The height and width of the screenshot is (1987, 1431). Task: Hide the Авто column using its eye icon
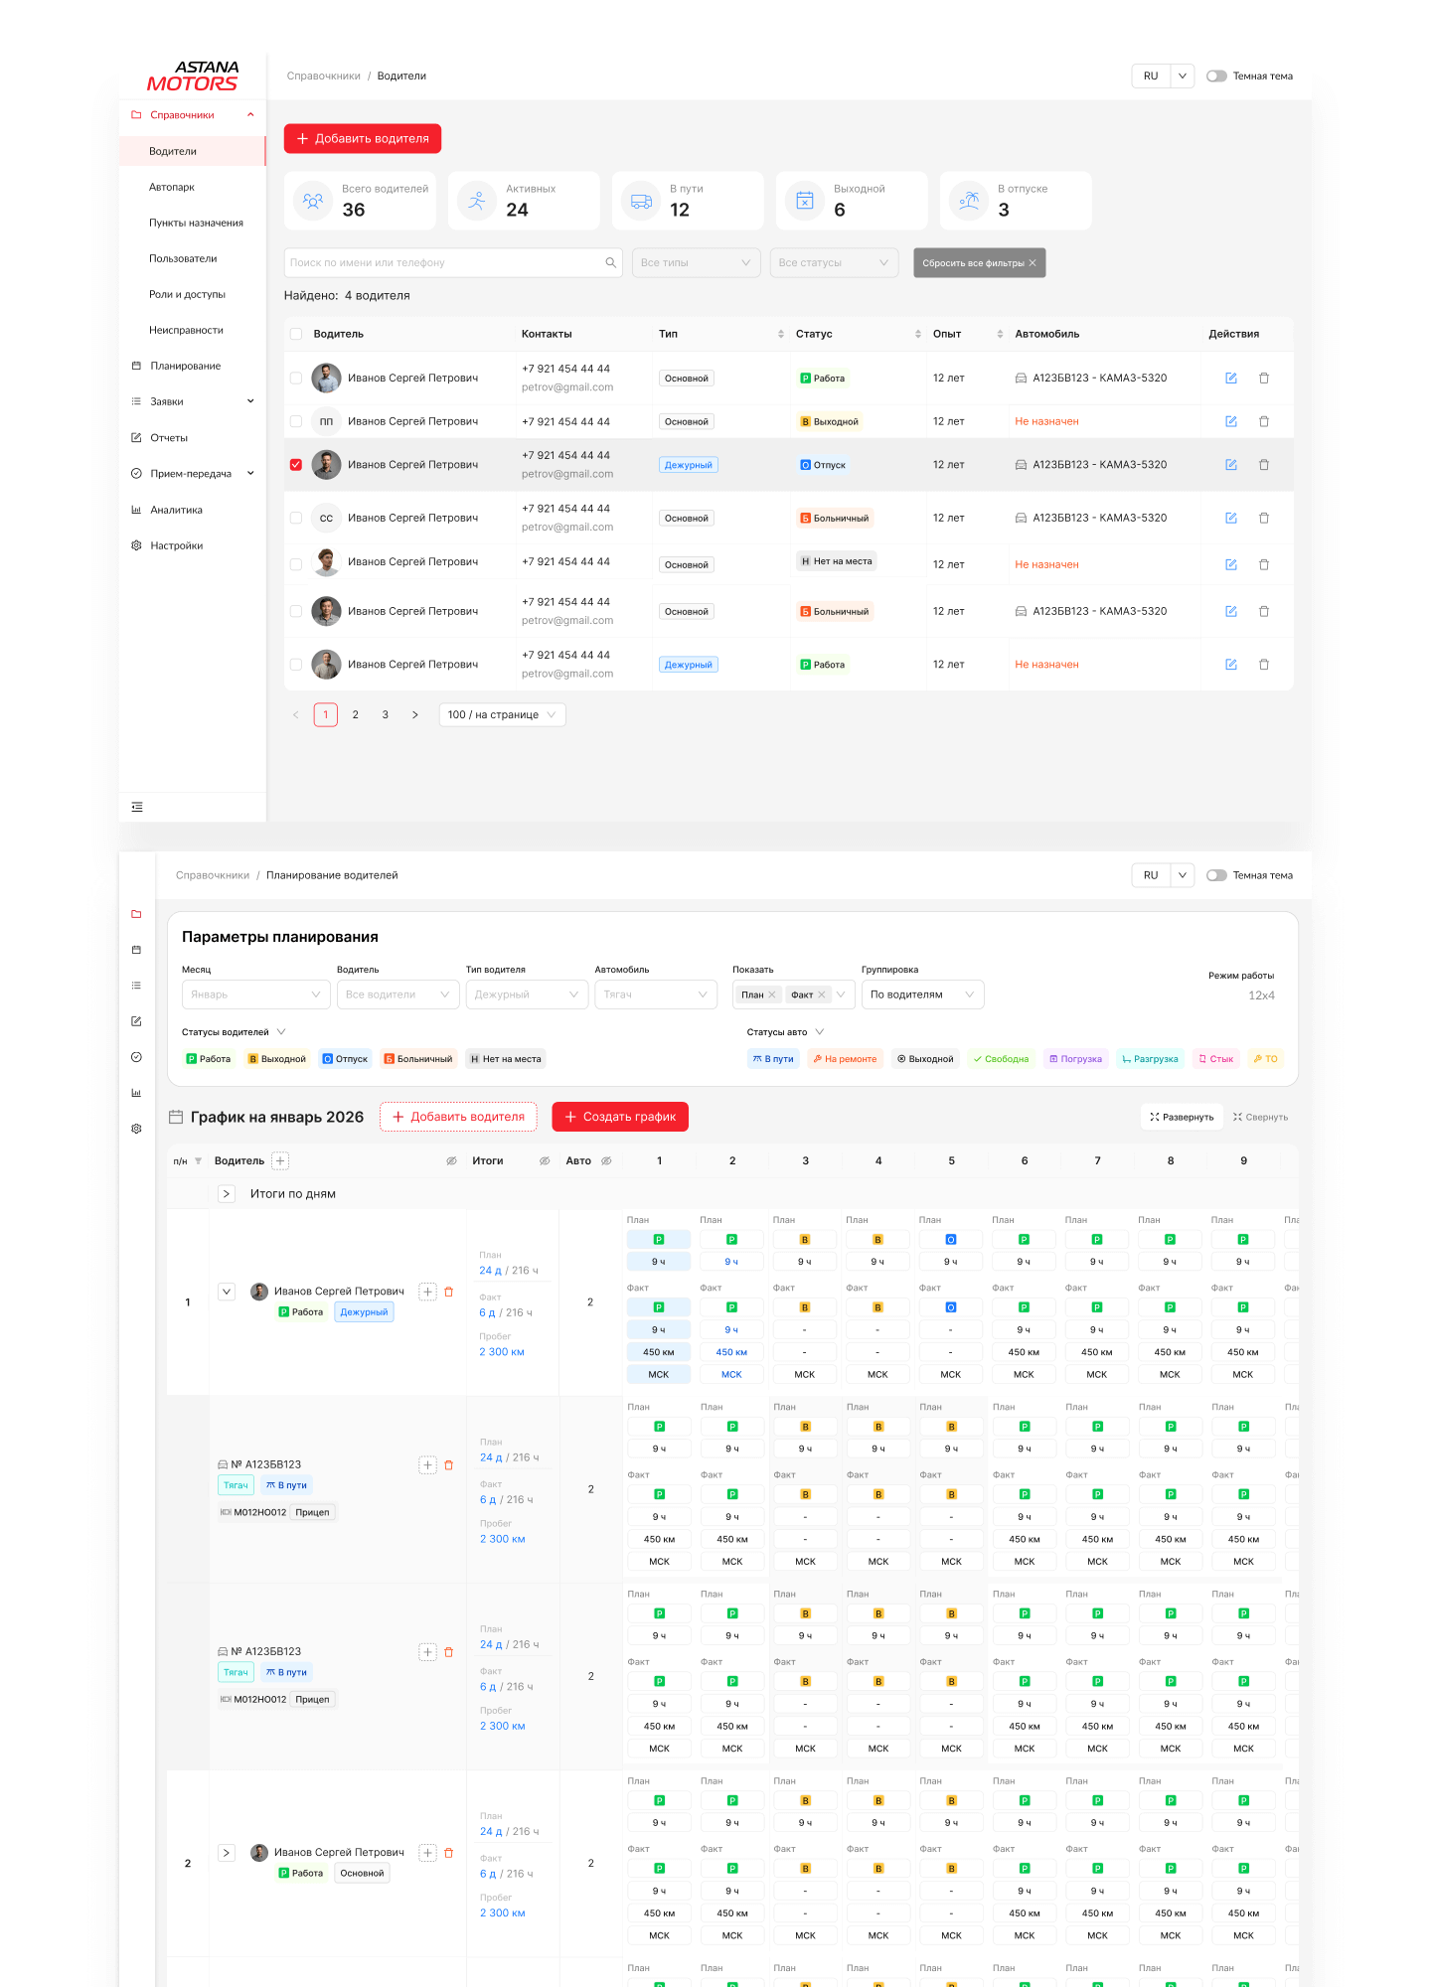pos(606,1160)
